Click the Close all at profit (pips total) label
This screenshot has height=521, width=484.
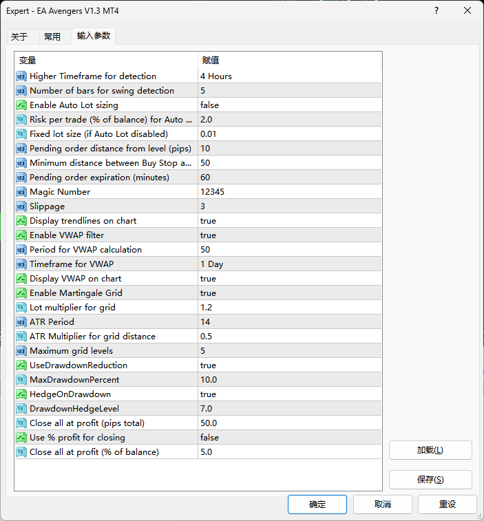(87, 423)
